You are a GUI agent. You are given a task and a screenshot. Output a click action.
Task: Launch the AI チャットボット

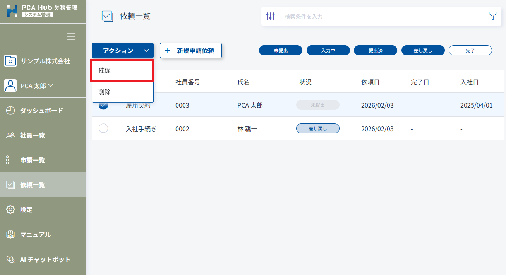(45, 260)
